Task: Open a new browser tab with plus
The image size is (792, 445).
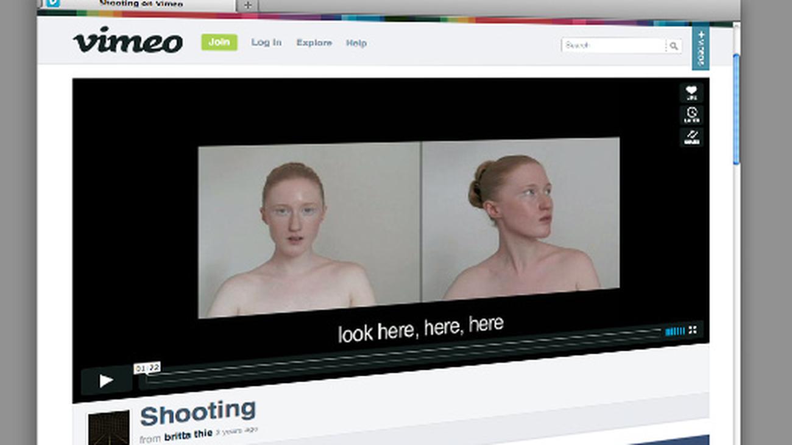Action: click(247, 5)
